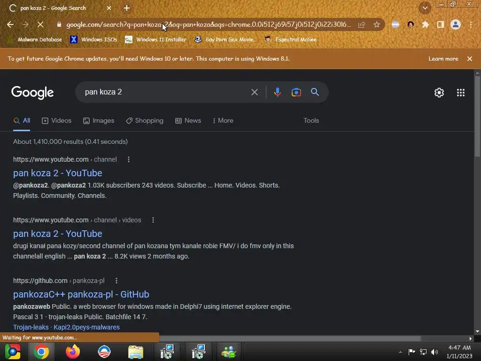Open the youtube.com channel › videos result title
Screen dimensions: 481x361
coord(58,234)
